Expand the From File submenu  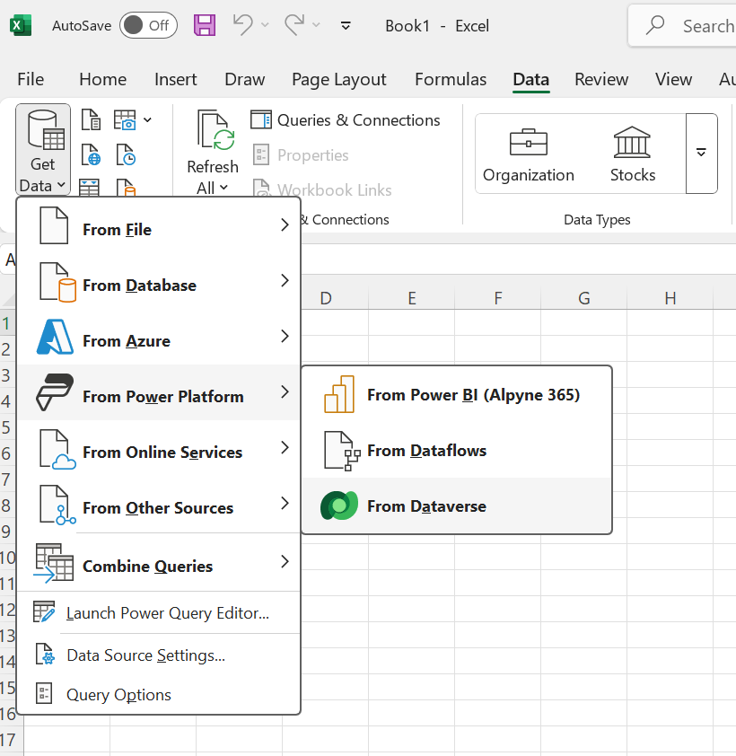[x=159, y=225]
